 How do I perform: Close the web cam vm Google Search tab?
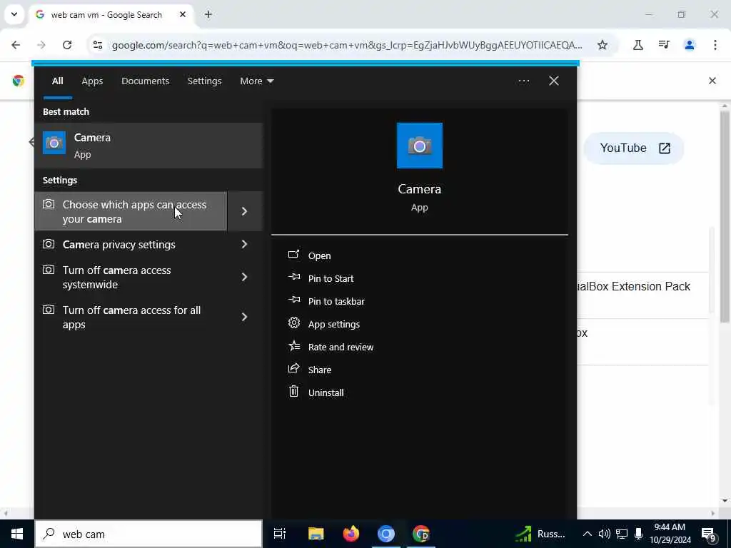[183, 14]
